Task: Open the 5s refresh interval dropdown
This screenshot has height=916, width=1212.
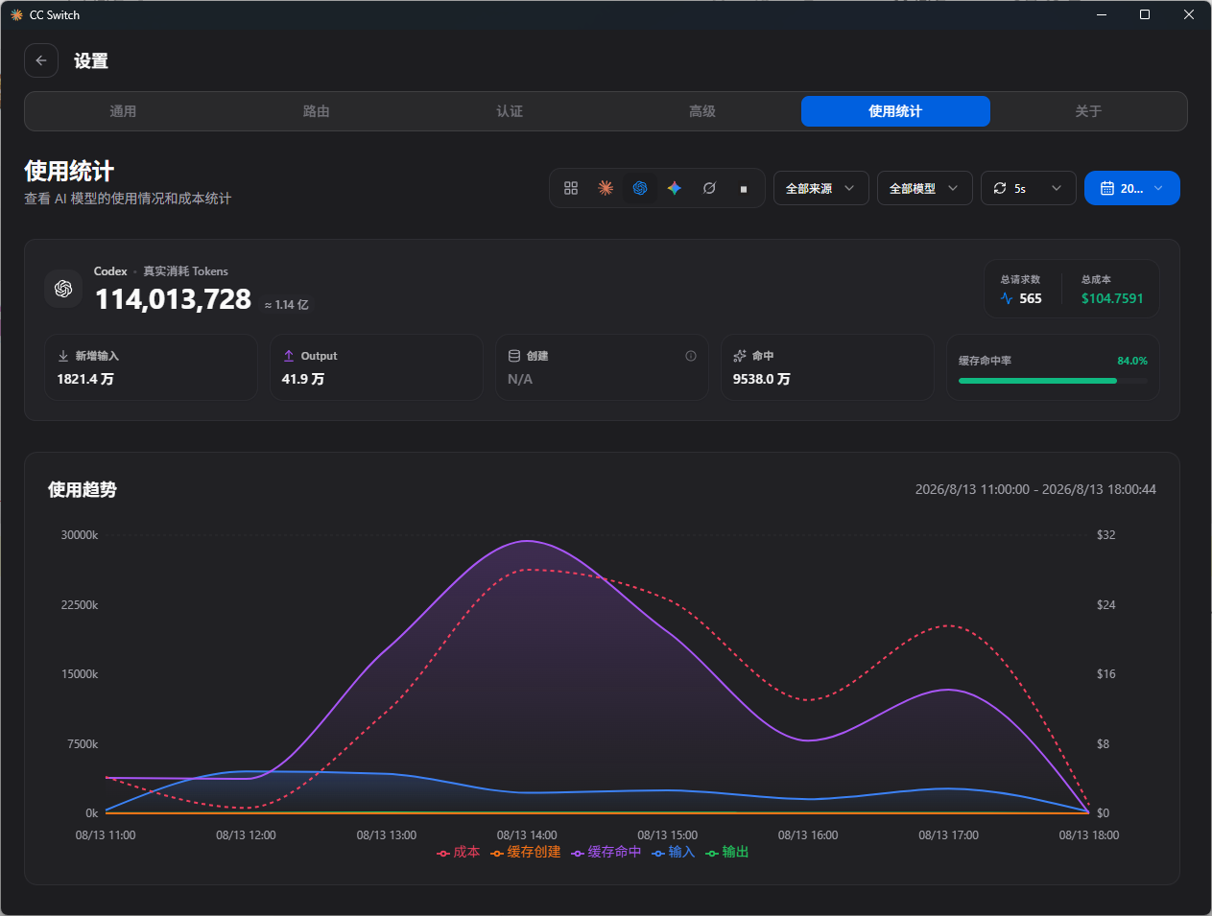Action: (x=1029, y=188)
